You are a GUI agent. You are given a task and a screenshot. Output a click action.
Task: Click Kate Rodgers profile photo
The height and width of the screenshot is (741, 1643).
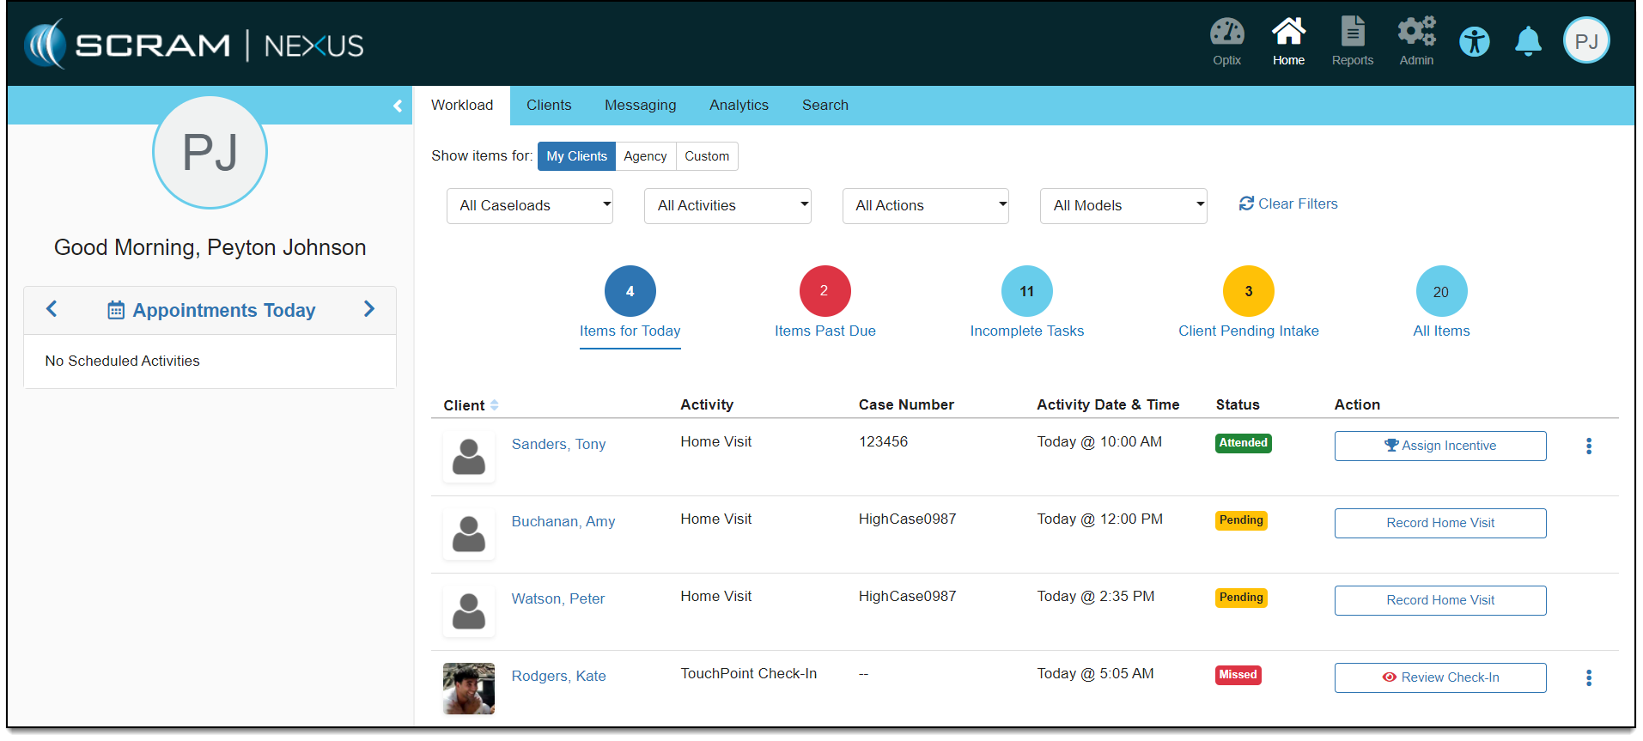click(469, 689)
